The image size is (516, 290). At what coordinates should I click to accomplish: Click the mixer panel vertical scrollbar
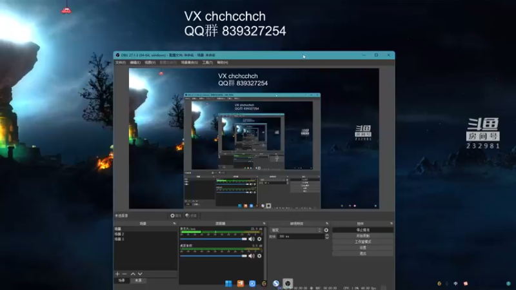264,255
